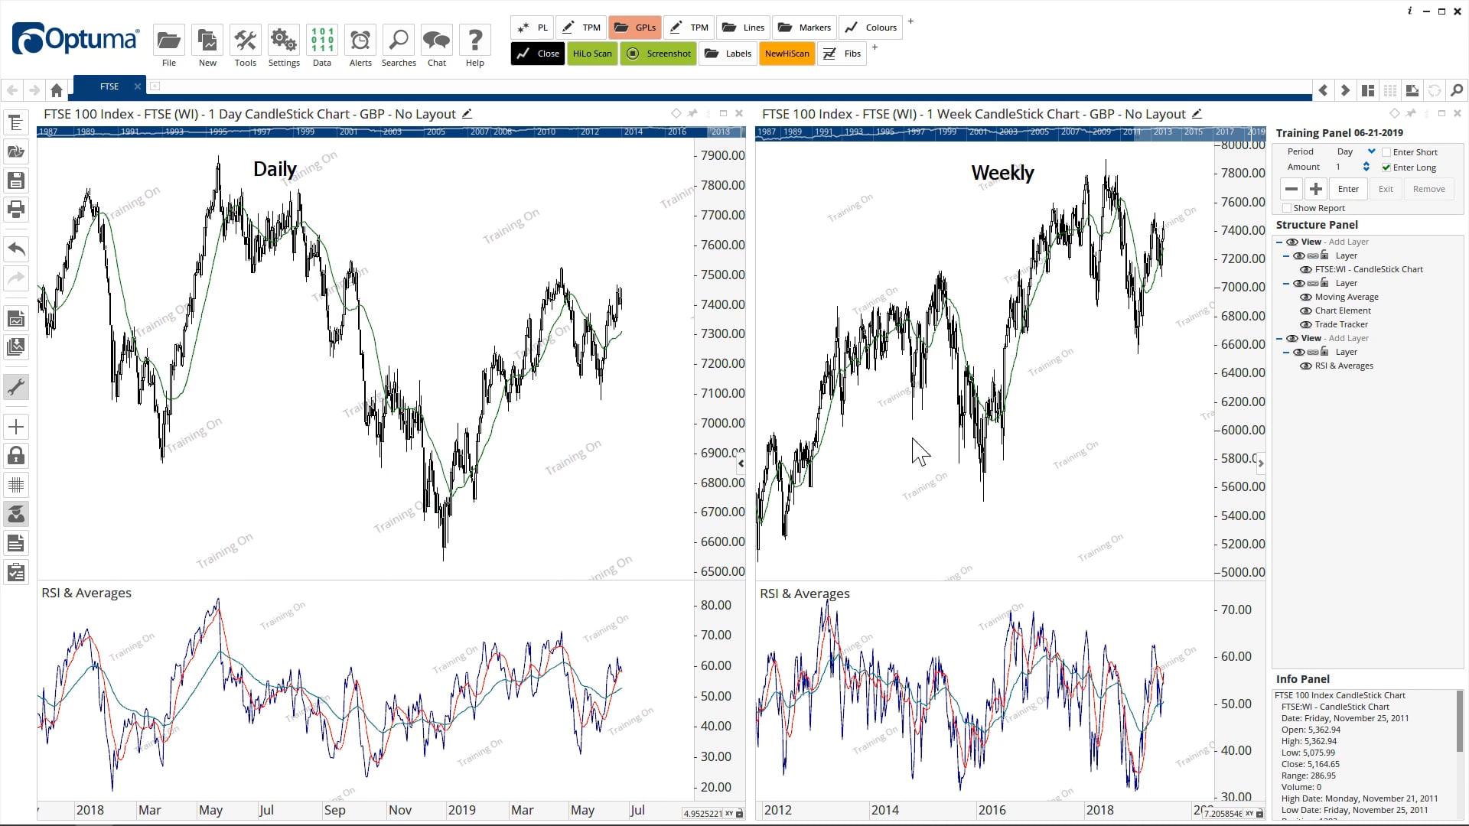Screen dimensions: 1469x826
Task: Expand Weekly chart side arrow near 5800
Action: 1261,463
